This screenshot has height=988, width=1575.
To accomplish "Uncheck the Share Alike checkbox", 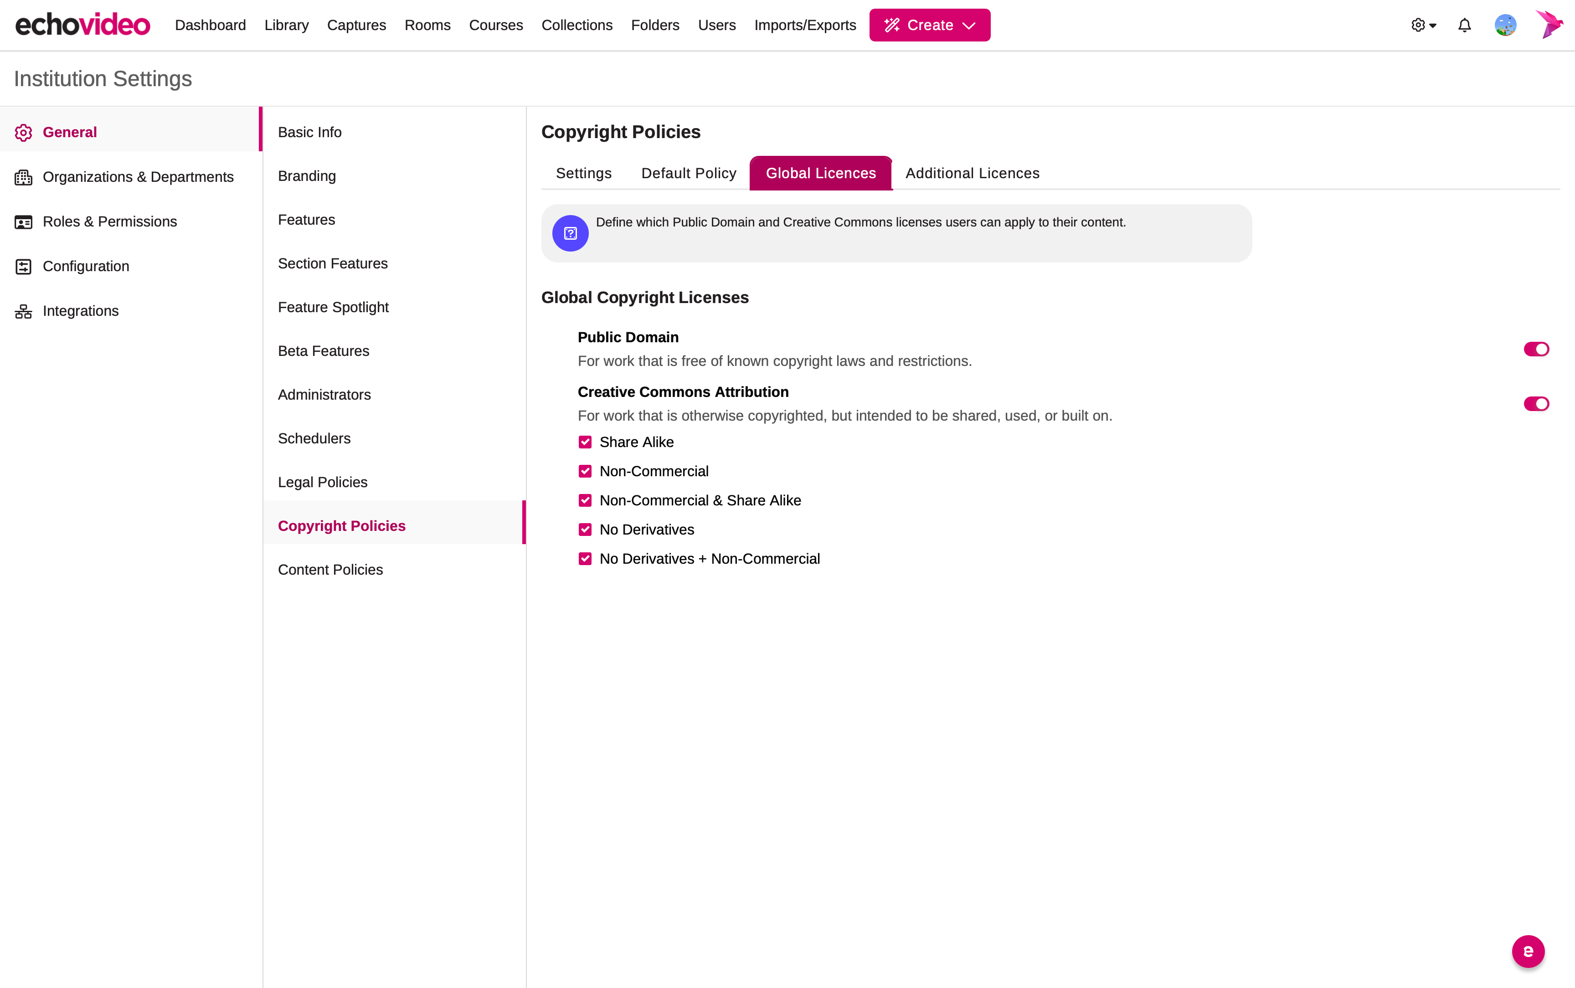I will (x=585, y=443).
